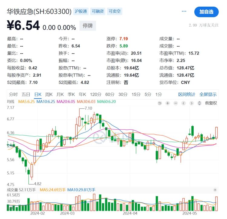
Task: Click 52周最高 value 7.10
Action: (33, 82)
